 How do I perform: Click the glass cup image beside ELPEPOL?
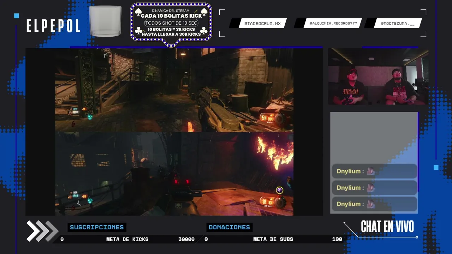tap(105, 21)
